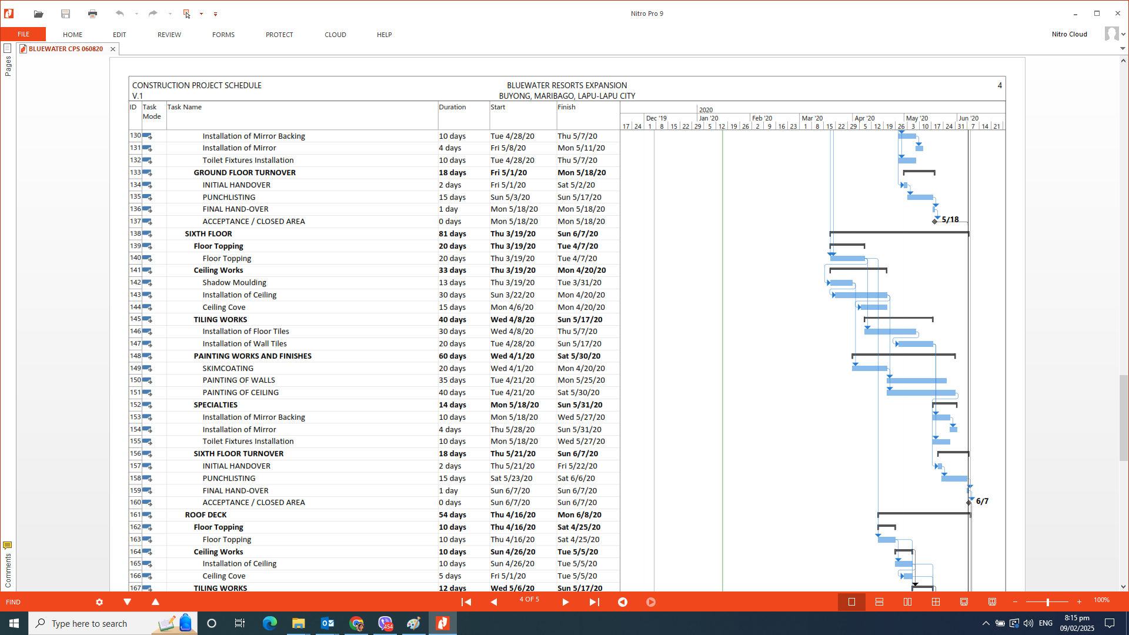Toggle Continuous page view mode
1129x635 pixels.
pos(879,602)
